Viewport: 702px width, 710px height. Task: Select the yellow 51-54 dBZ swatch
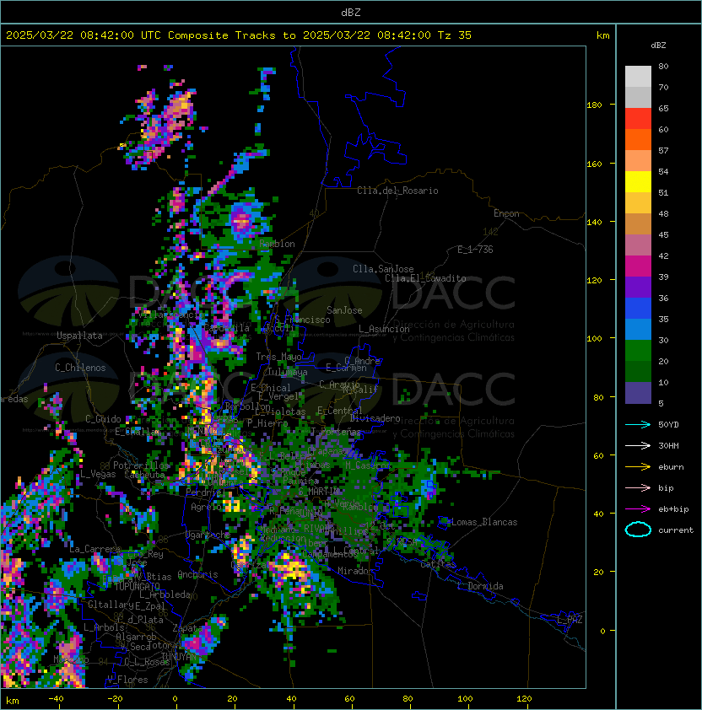tap(638, 181)
